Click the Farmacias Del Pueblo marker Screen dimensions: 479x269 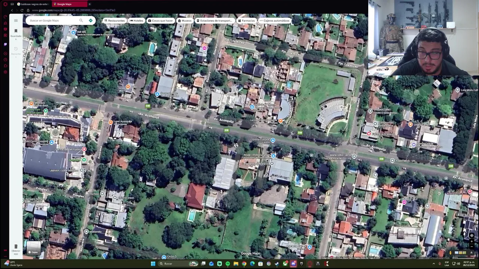(x=84, y=149)
